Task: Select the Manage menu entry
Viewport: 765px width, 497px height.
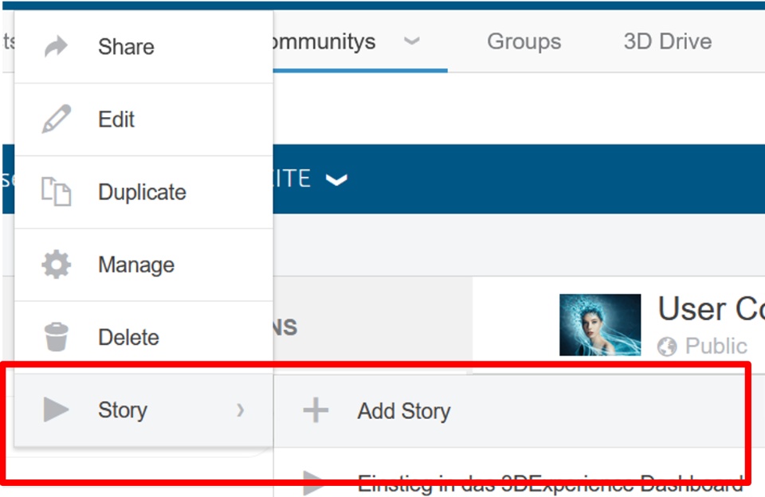Action: pos(135,264)
